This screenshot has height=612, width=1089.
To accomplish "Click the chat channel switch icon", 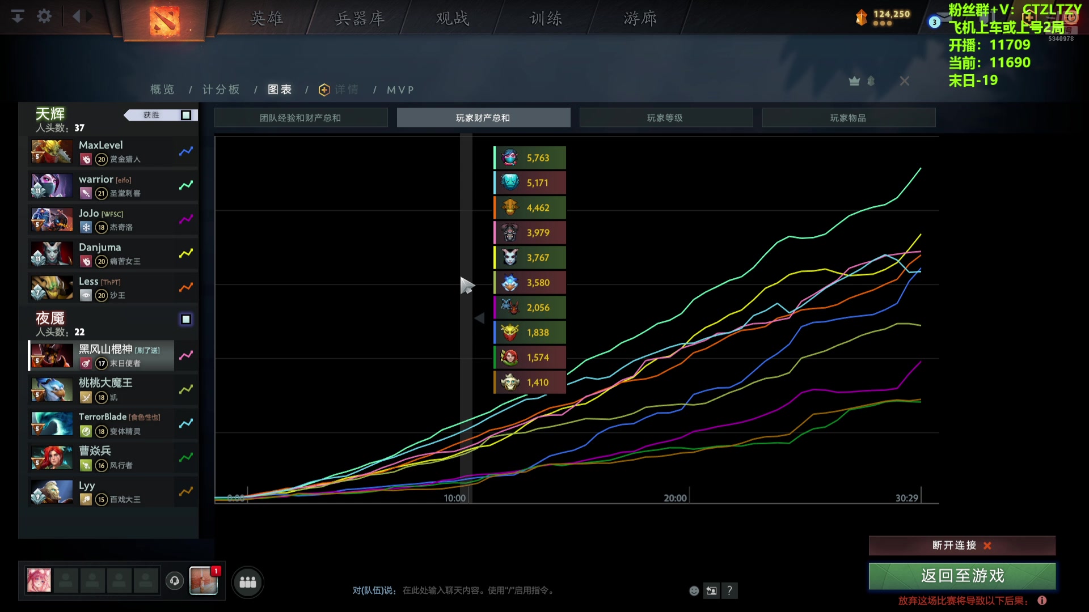I will coord(711,590).
